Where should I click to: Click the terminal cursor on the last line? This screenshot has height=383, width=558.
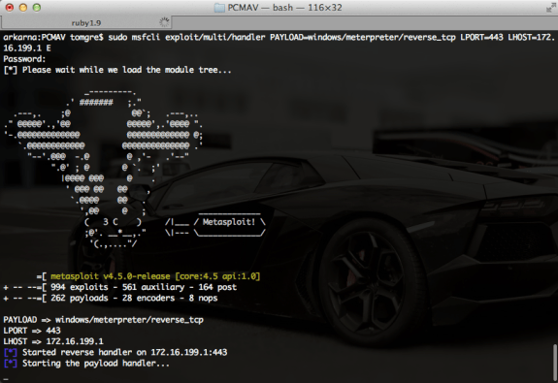pos(6,379)
